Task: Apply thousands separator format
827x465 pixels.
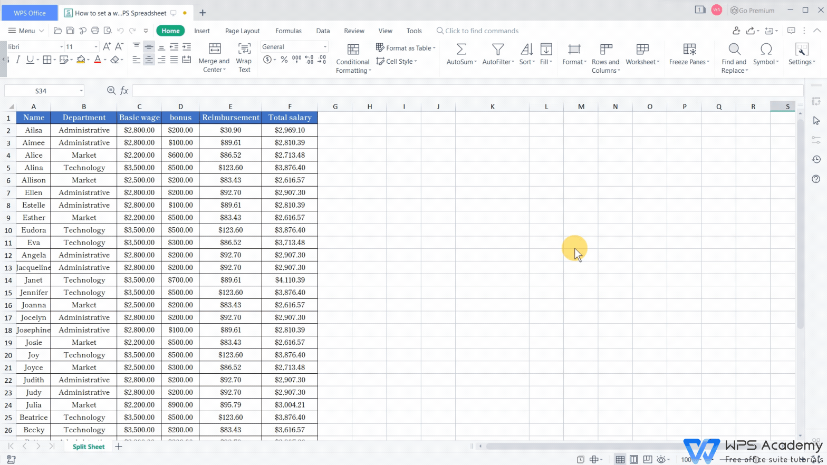Action: 297,60
